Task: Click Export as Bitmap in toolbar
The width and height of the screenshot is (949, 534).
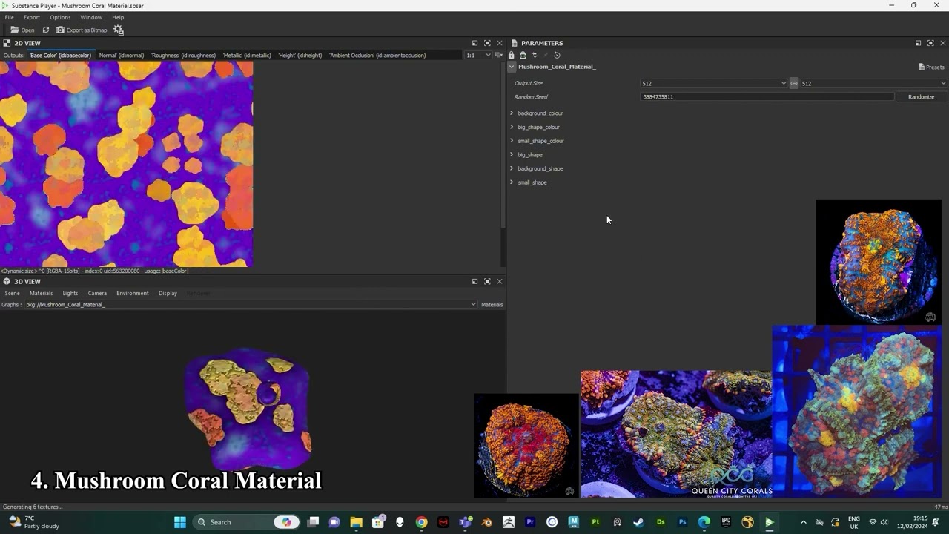Action: [82, 30]
